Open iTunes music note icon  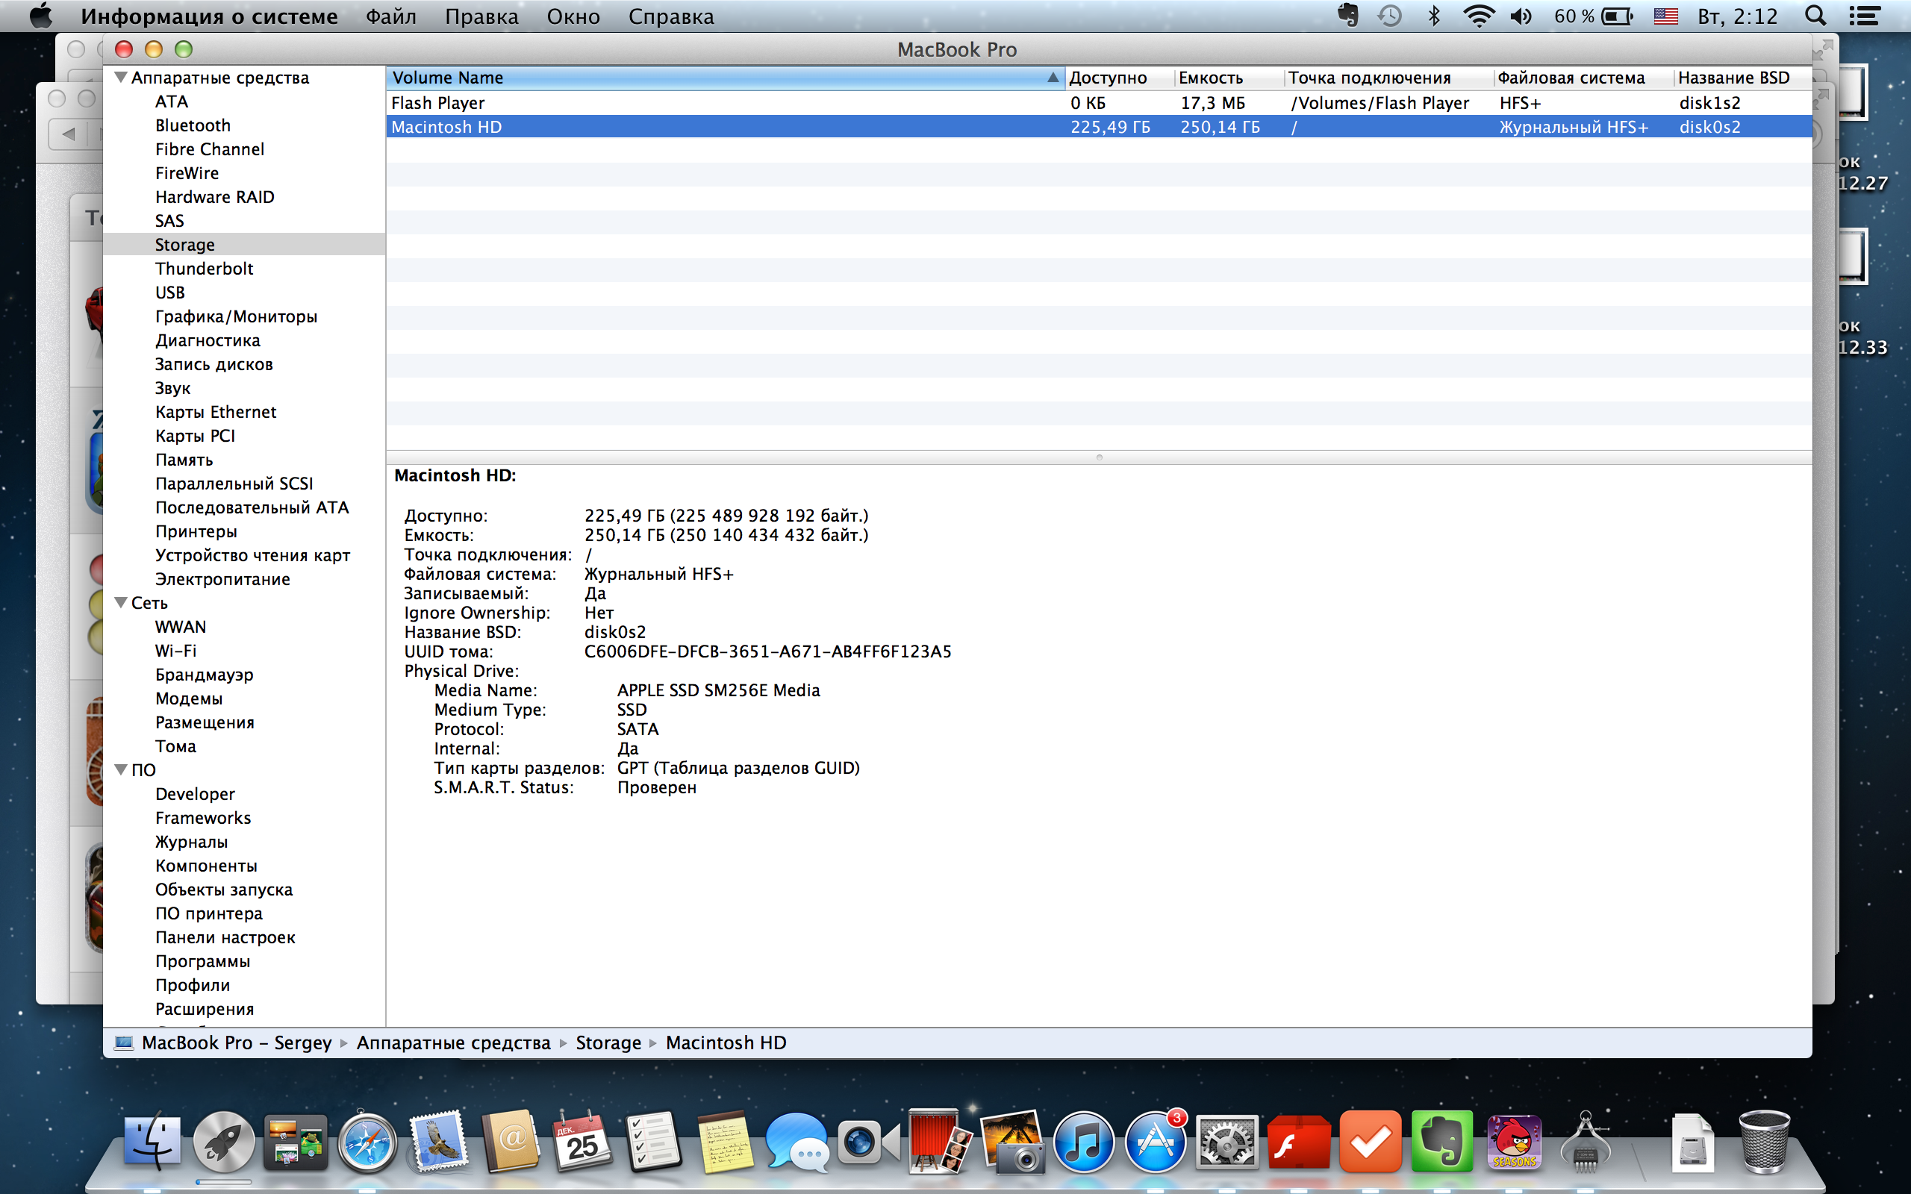pos(1083,1142)
